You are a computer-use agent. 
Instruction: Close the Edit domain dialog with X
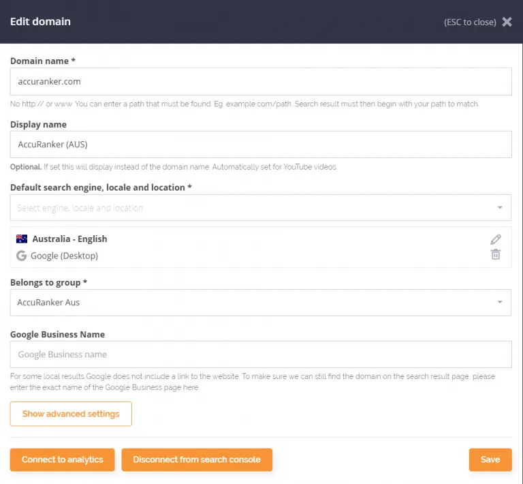[x=507, y=22]
